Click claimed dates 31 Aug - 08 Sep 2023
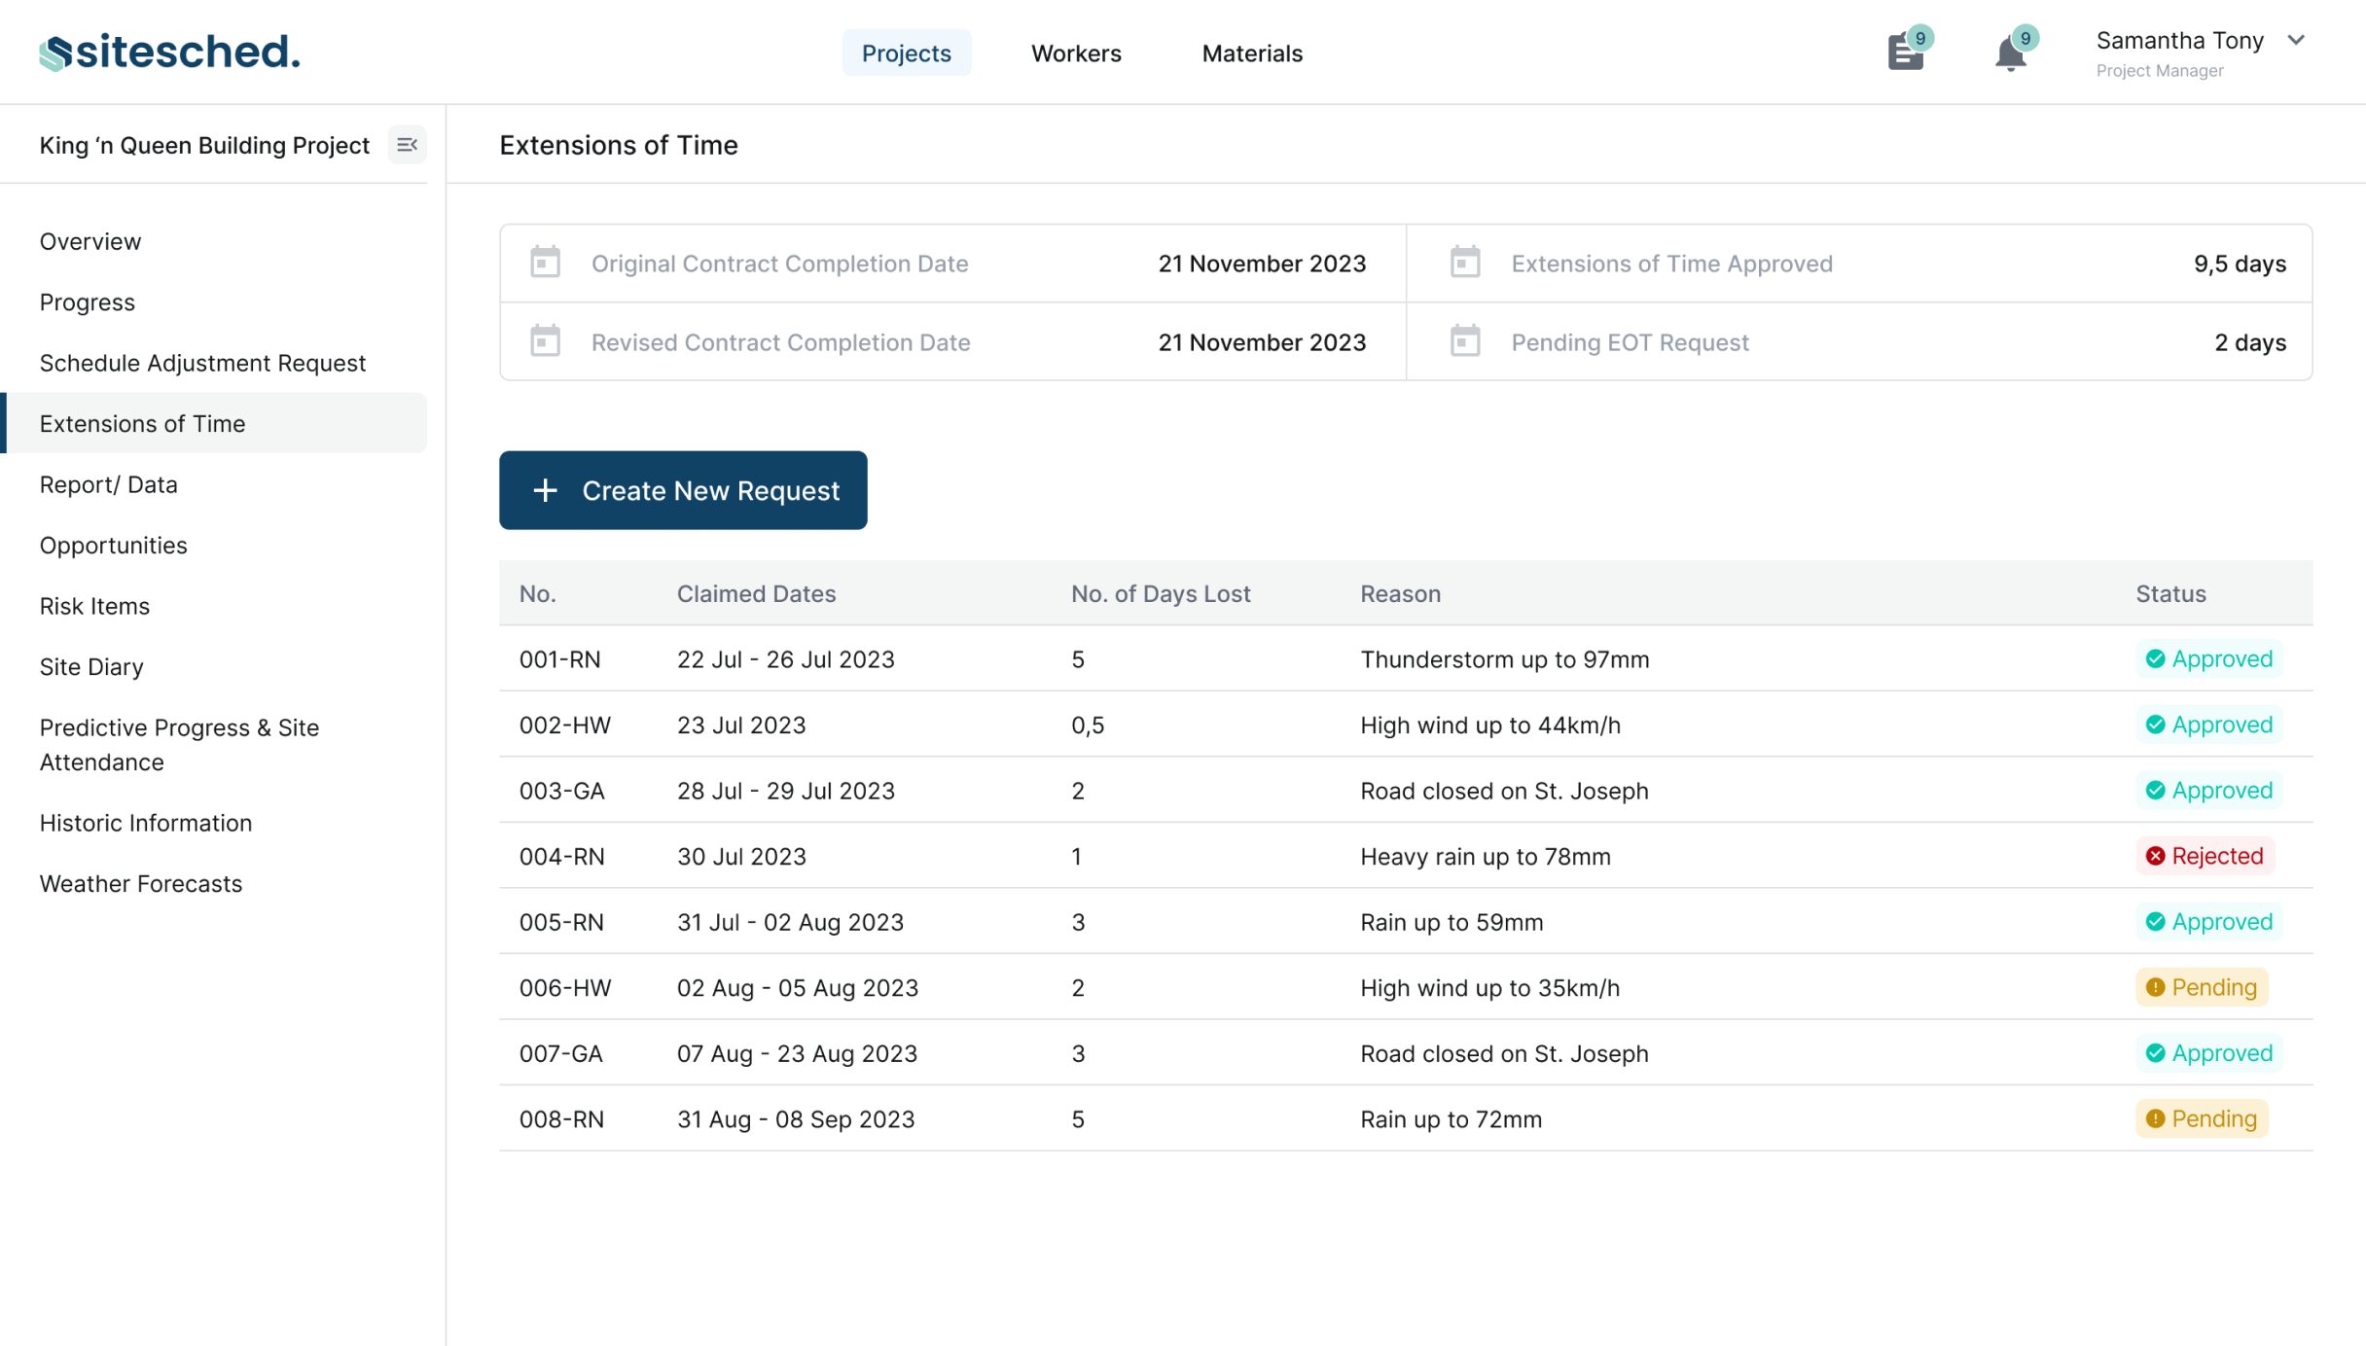The width and height of the screenshot is (2366, 1346). click(796, 1119)
